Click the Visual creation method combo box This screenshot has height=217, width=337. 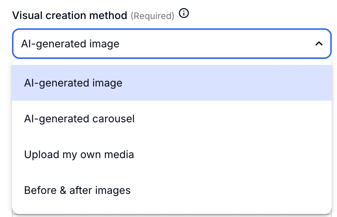[x=171, y=44]
